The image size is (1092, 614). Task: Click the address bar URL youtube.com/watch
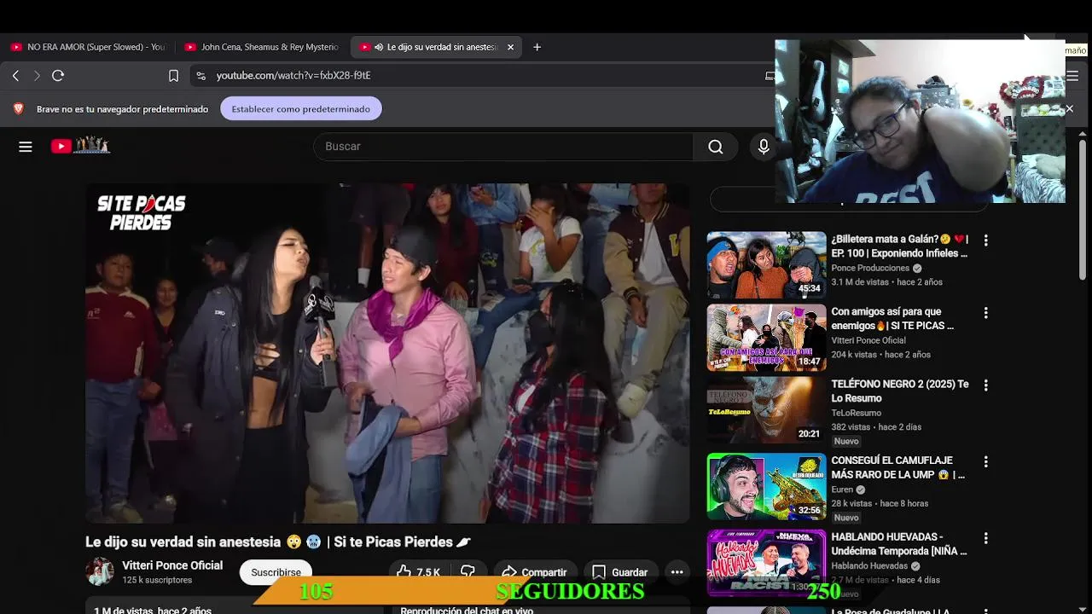293,76
